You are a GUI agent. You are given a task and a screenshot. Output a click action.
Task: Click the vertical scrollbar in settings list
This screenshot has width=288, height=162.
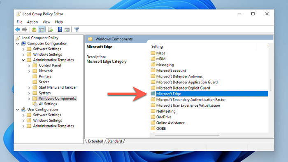point(271,85)
